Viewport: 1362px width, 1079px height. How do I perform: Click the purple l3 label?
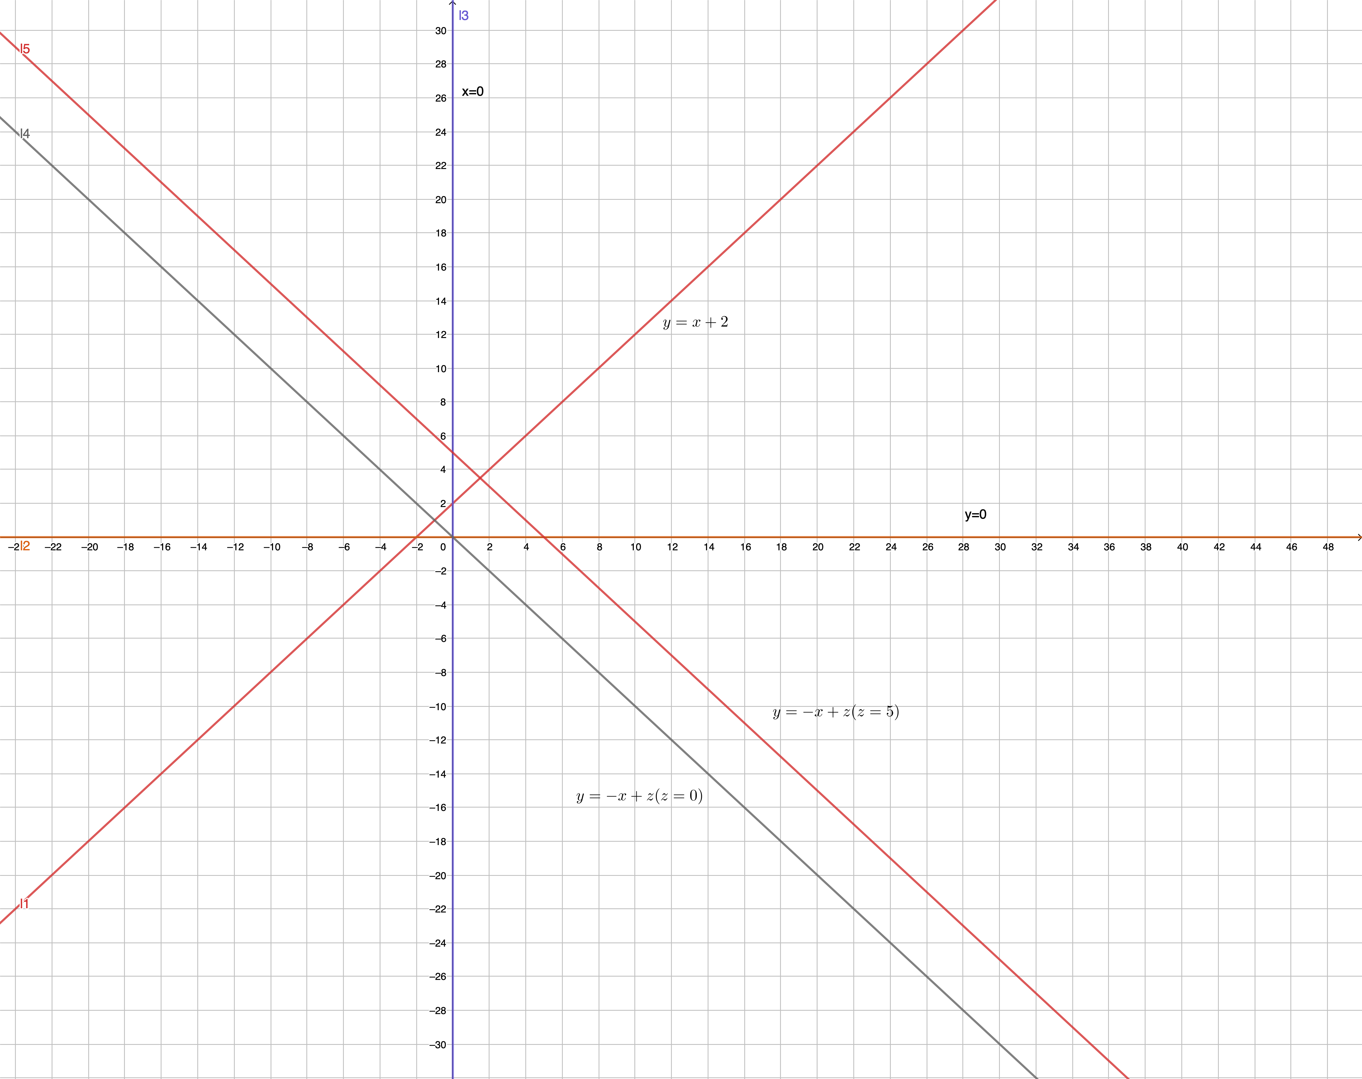pos(464,16)
